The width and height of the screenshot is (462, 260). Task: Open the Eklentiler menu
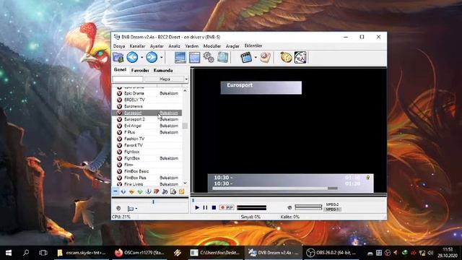tap(253, 45)
